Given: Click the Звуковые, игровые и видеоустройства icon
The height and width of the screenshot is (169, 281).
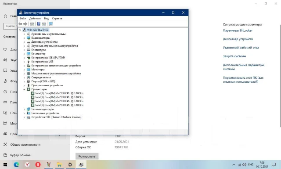Looking at the screenshot, I should coord(28,46).
